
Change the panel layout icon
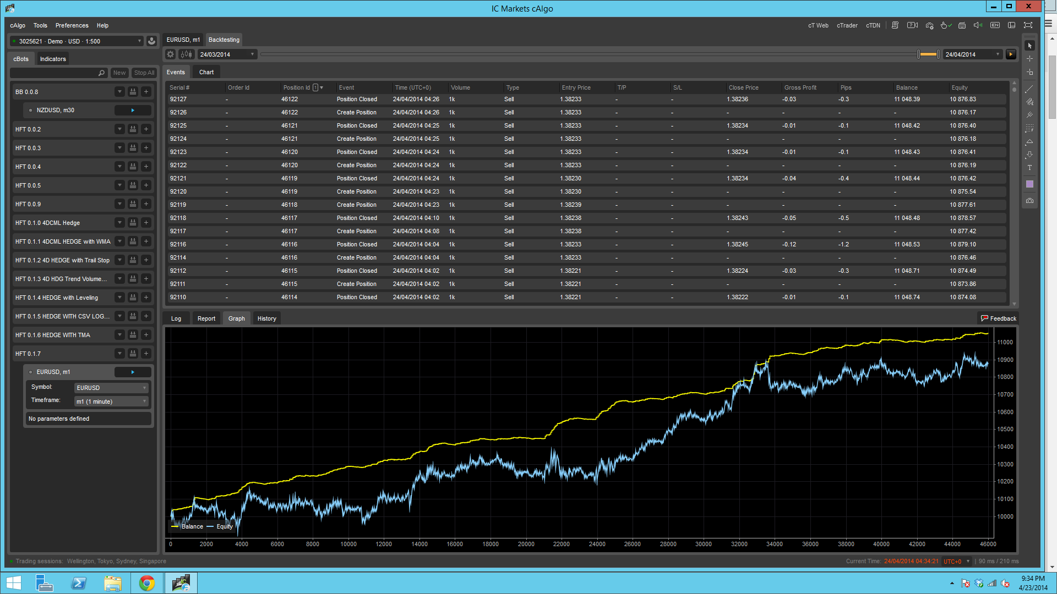pos(1011,25)
